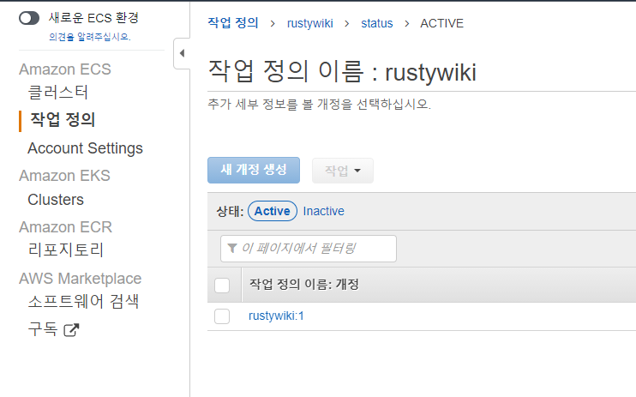Open 소프트웨어 검색 under AWS Marketplace

click(x=83, y=302)
